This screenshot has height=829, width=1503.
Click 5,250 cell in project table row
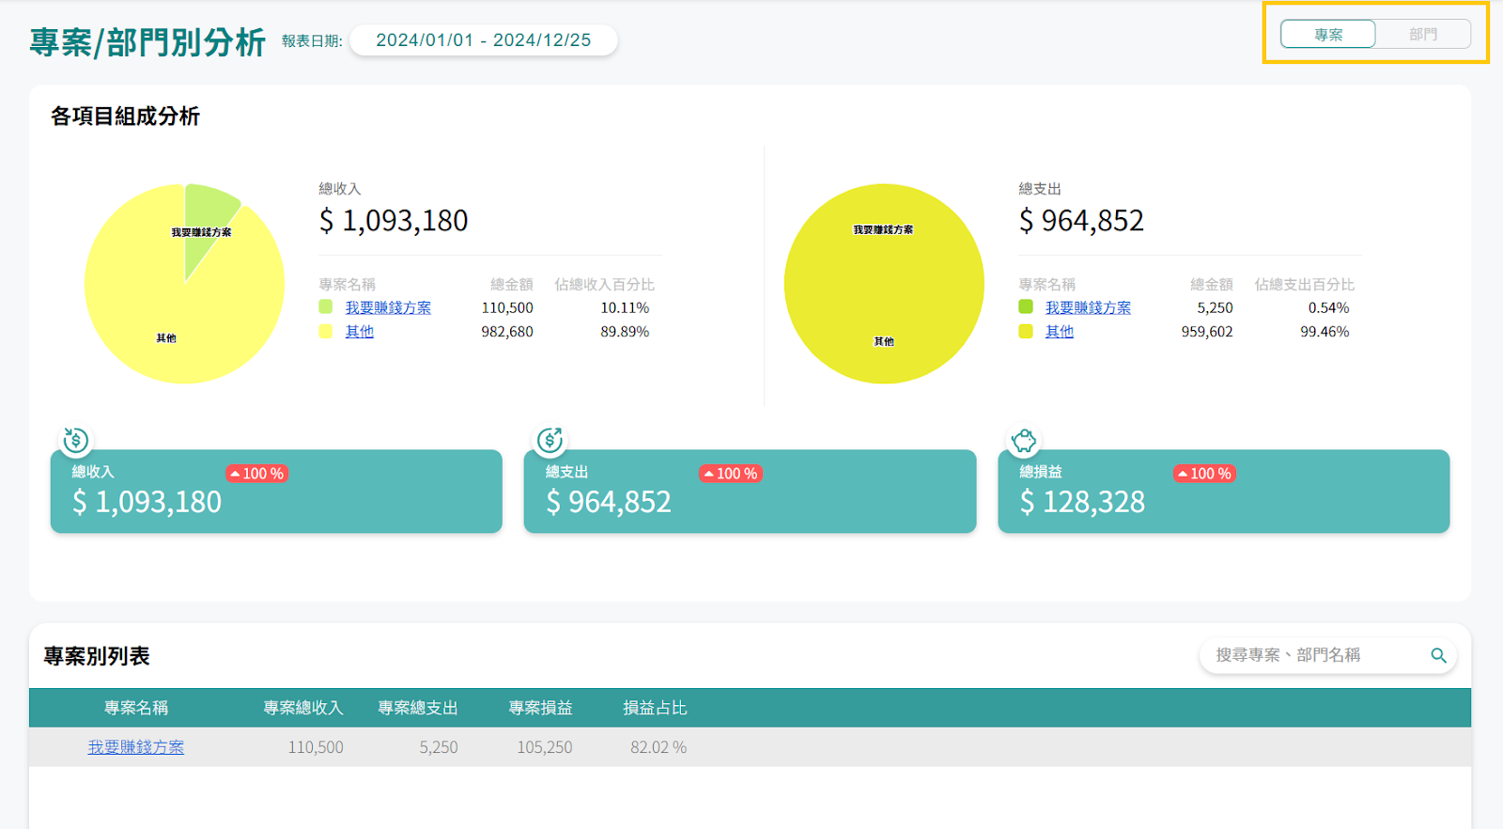click(x=439, y=747)
